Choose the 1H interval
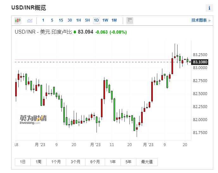Image resolution: width=218 pixels, height=173 pixels. coord(78,20)
